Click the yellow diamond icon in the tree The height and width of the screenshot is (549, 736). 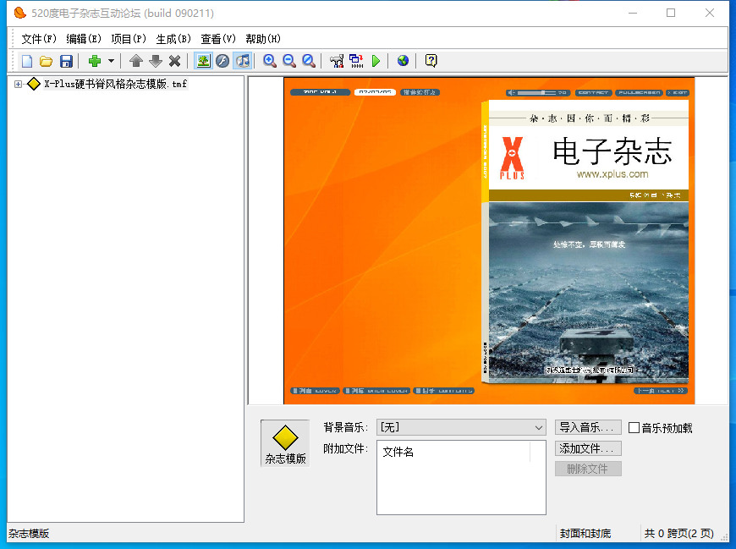[x=33, y=85]
